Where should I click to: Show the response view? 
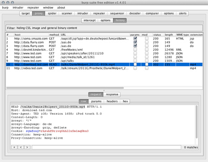[x=112, y=94]
